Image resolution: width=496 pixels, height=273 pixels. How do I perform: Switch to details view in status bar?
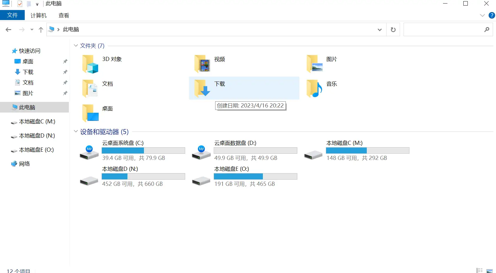(480, 270)
